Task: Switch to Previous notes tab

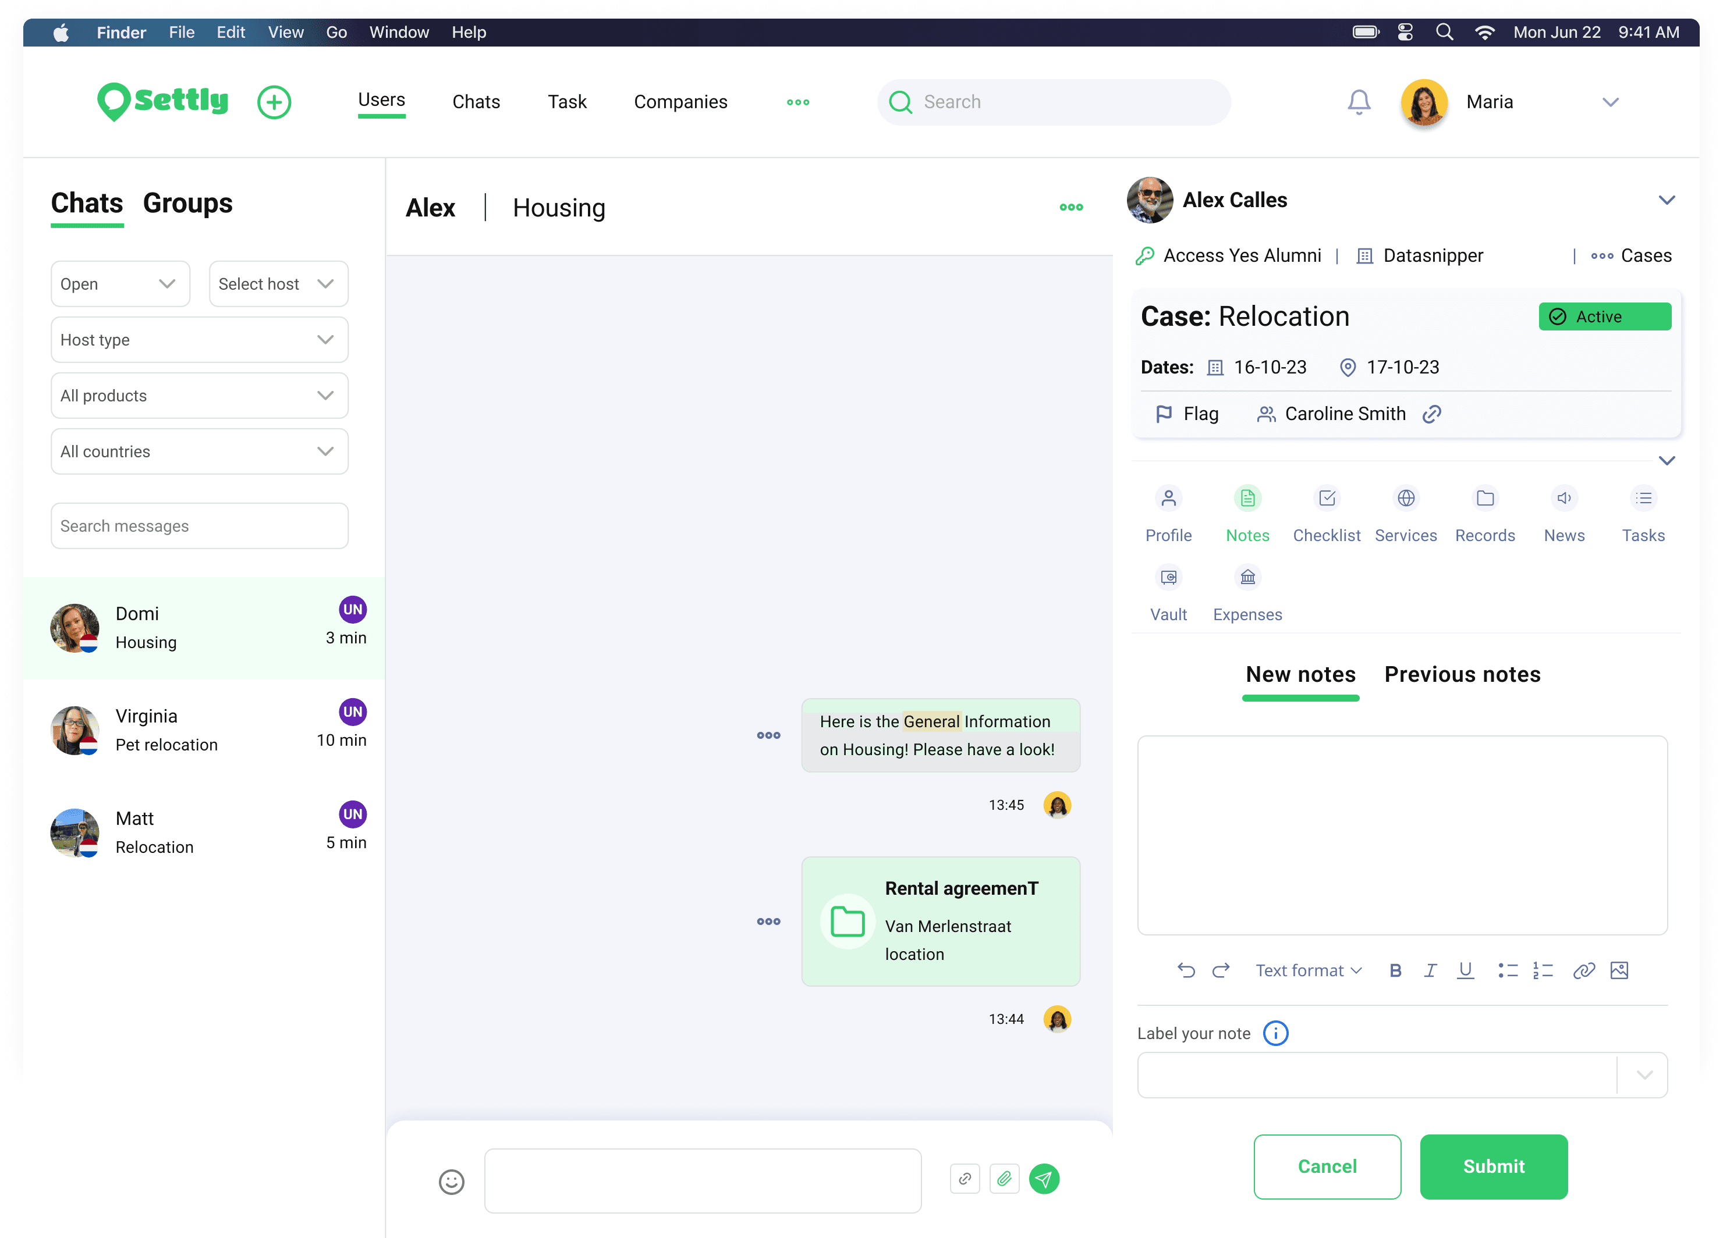Action: pyautogui.click(x=1462, y=674)
